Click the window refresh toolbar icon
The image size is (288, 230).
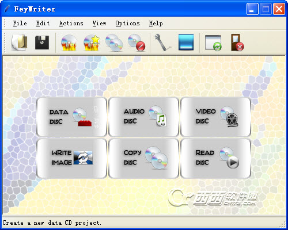tap(213, 43)
